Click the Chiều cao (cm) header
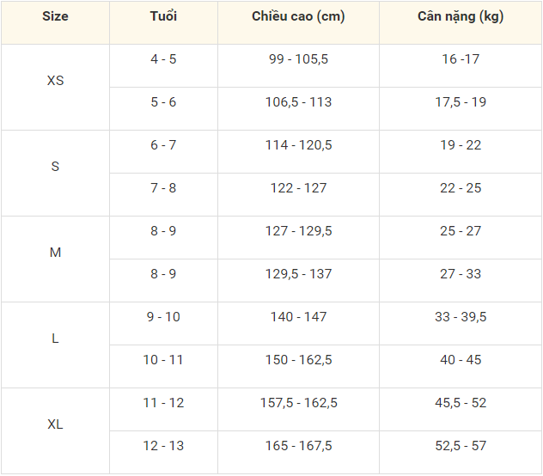Viewport: 543px width, 476px height. 298,16
